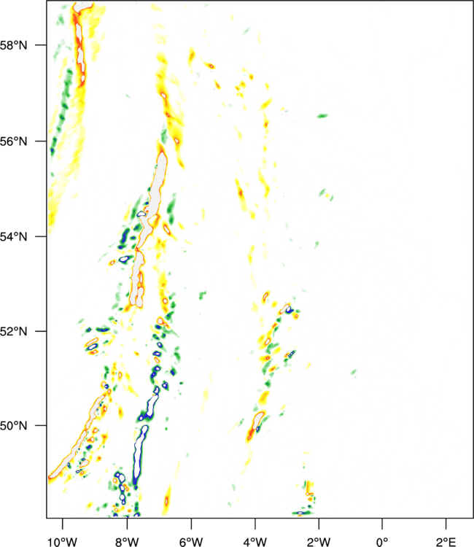The width and height of the screenshot is (474, 547).
Task: Click the 56°N latitude label
Action: coord(13,141)
